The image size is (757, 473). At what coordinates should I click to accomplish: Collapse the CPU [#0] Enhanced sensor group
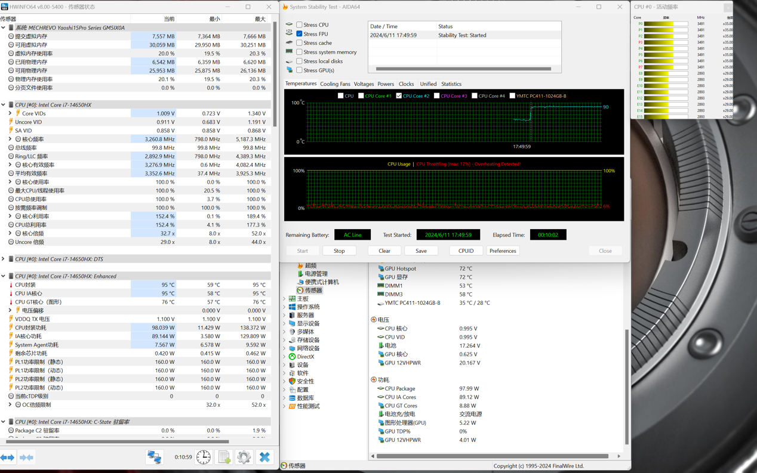point(4,276)
